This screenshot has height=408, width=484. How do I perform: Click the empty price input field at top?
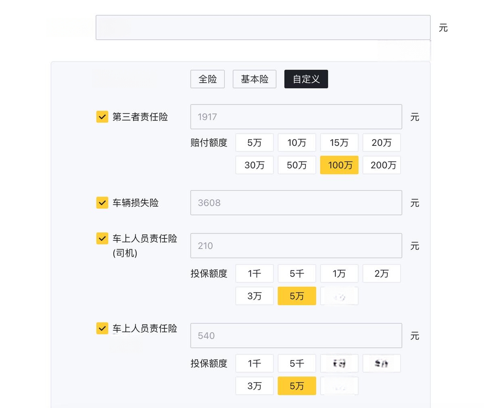pos(263,27)
